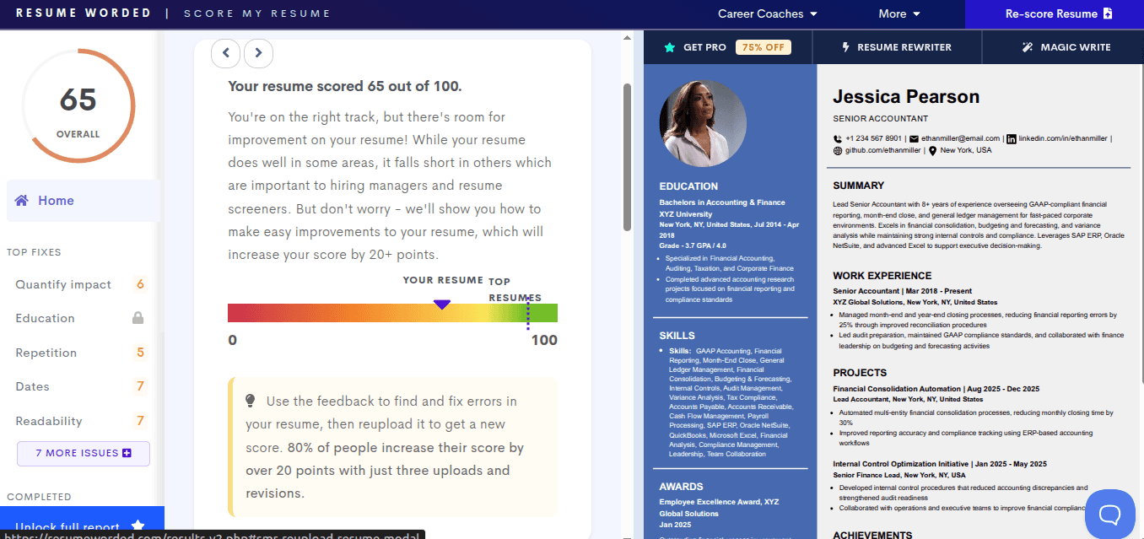Open the Dates fix item
This screenshot has height=539, width=1144.
coord(81,386)
